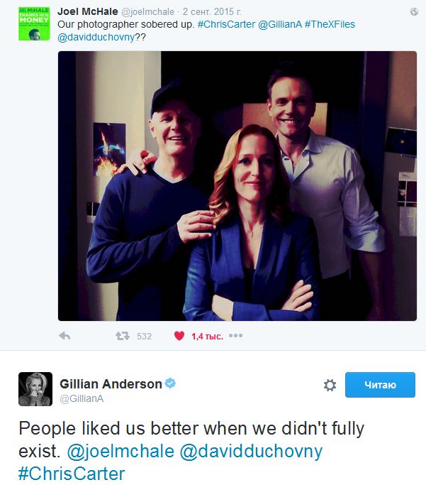The width and height of the screenshot is (426, 485).
Task: Click the globe icon at top right
Action: click(x=414, y=12)
